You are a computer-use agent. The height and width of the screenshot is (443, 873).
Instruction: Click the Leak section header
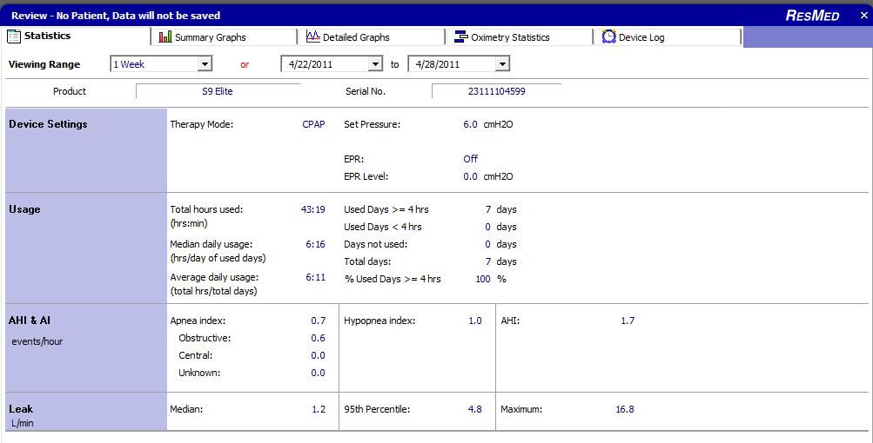[x=21, y=408]
